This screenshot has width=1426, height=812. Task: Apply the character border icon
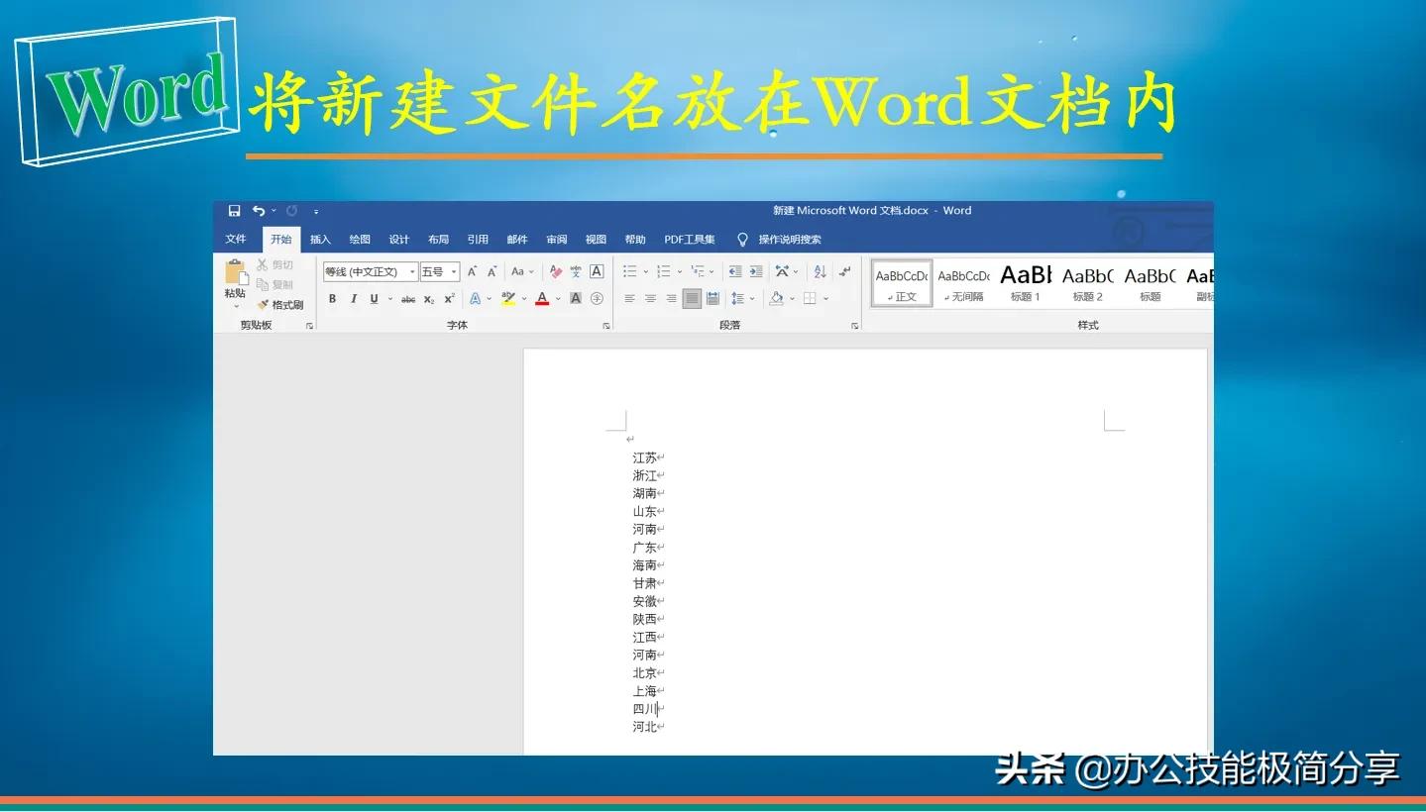click(597, 271)
